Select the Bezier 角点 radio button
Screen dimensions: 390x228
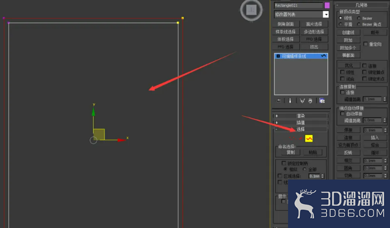tap(359, 24)
